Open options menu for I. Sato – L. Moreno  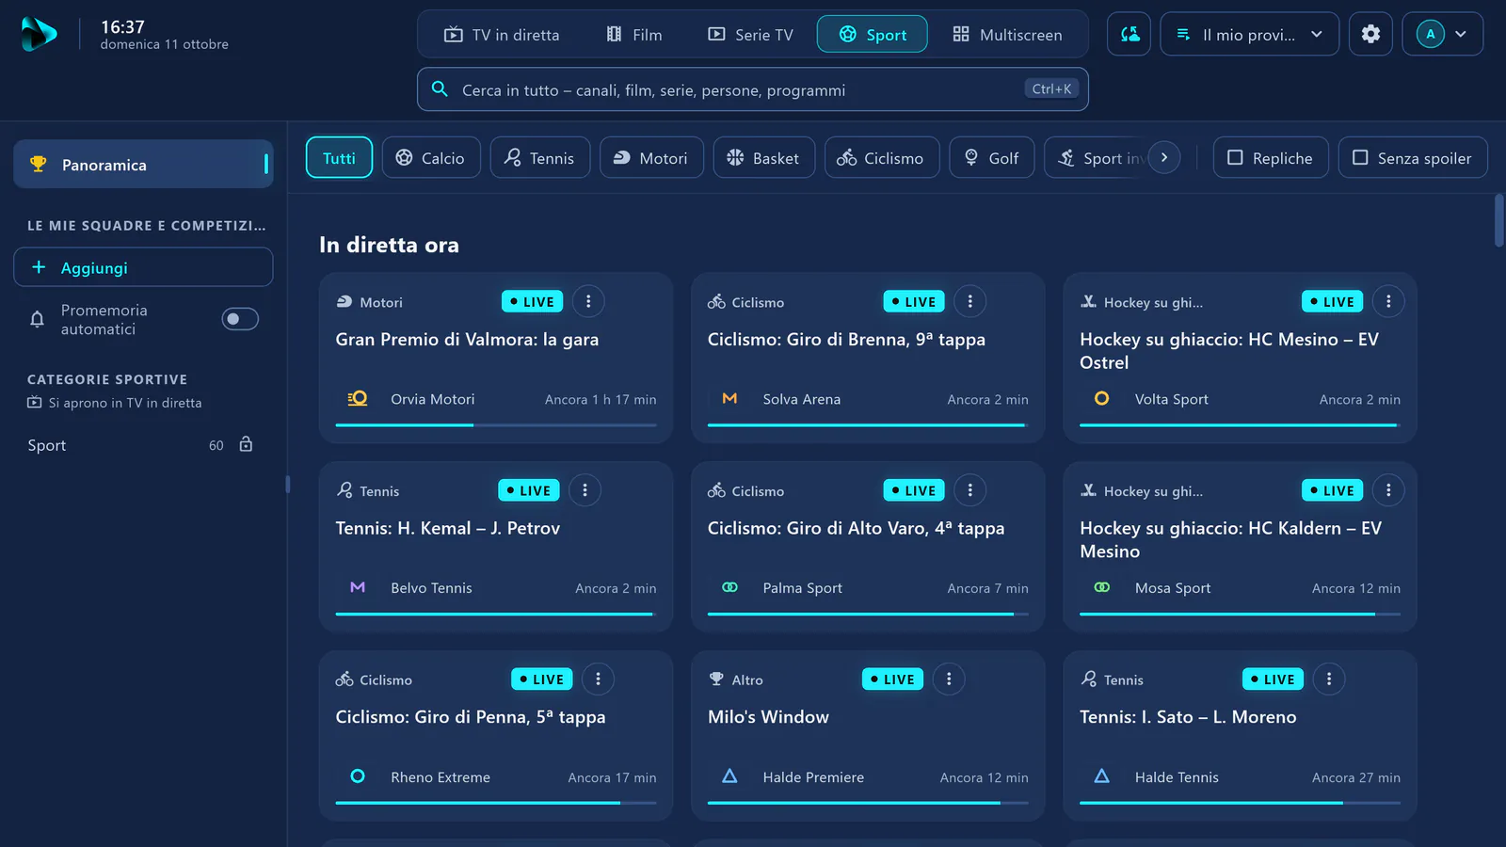pos(1329,679)
